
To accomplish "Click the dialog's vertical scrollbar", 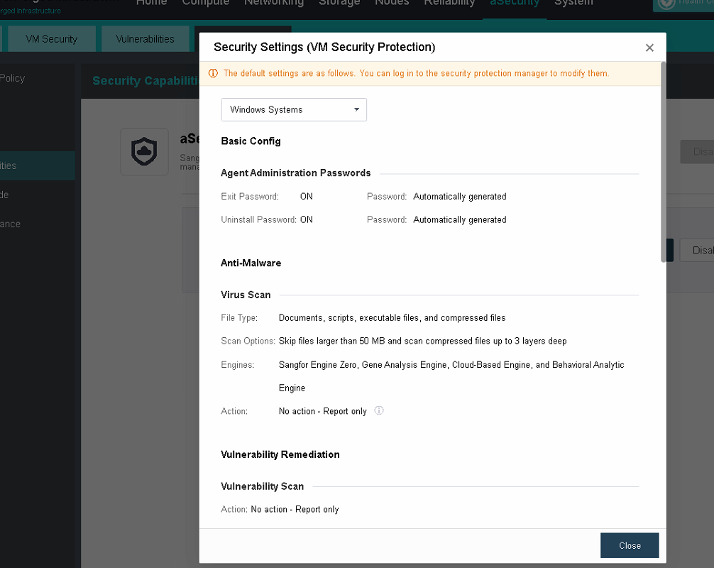I will [x=663, y=163].
